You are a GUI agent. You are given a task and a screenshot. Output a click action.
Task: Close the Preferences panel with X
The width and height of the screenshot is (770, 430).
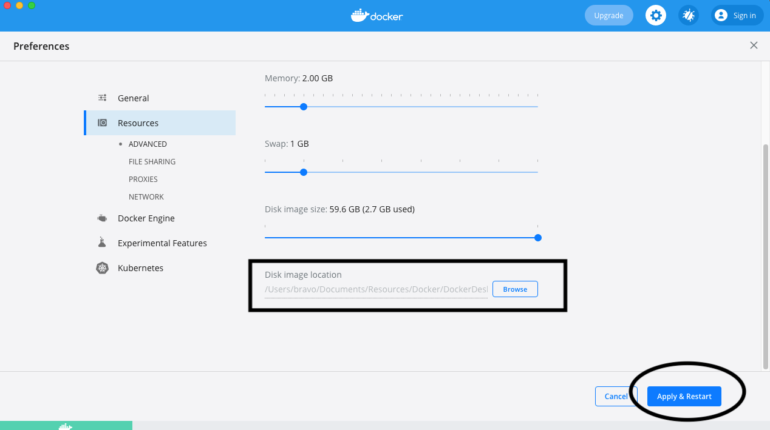point(754,45)
